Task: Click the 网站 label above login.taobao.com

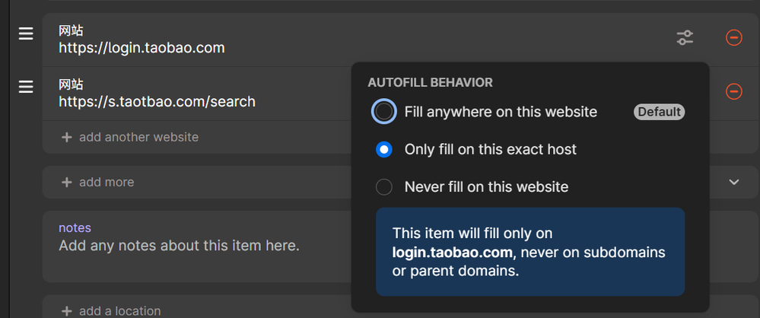Action: coord(71,31)
